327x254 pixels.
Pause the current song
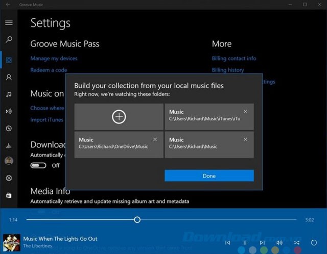245,243
